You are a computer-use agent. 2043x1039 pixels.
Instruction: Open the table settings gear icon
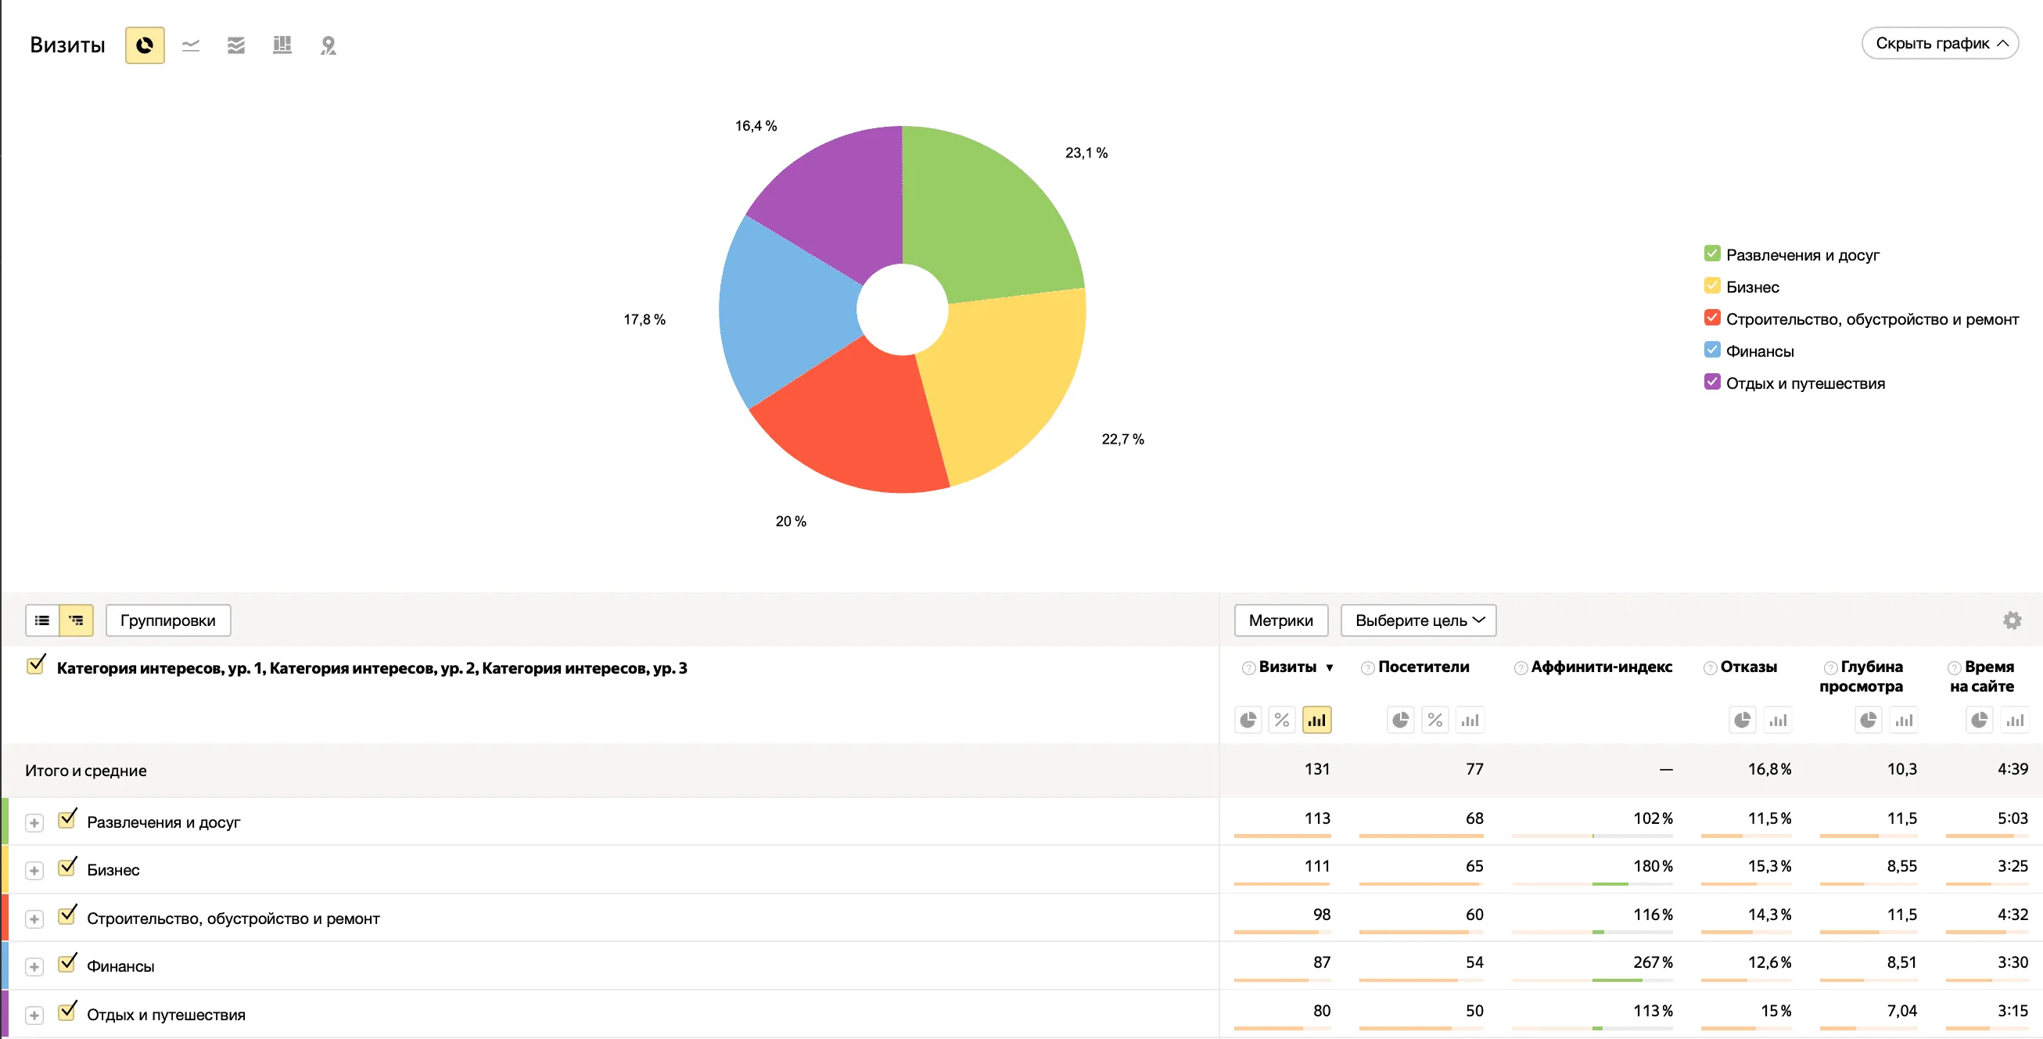click(2012, 620)
